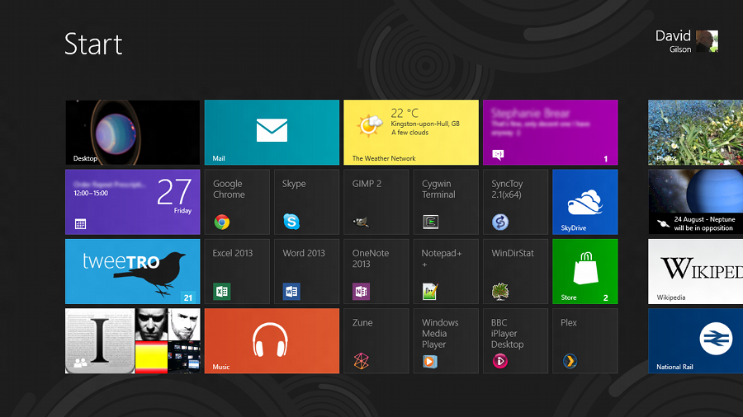
Task: Launch Word 2013 tile
Action: [306, 271]
